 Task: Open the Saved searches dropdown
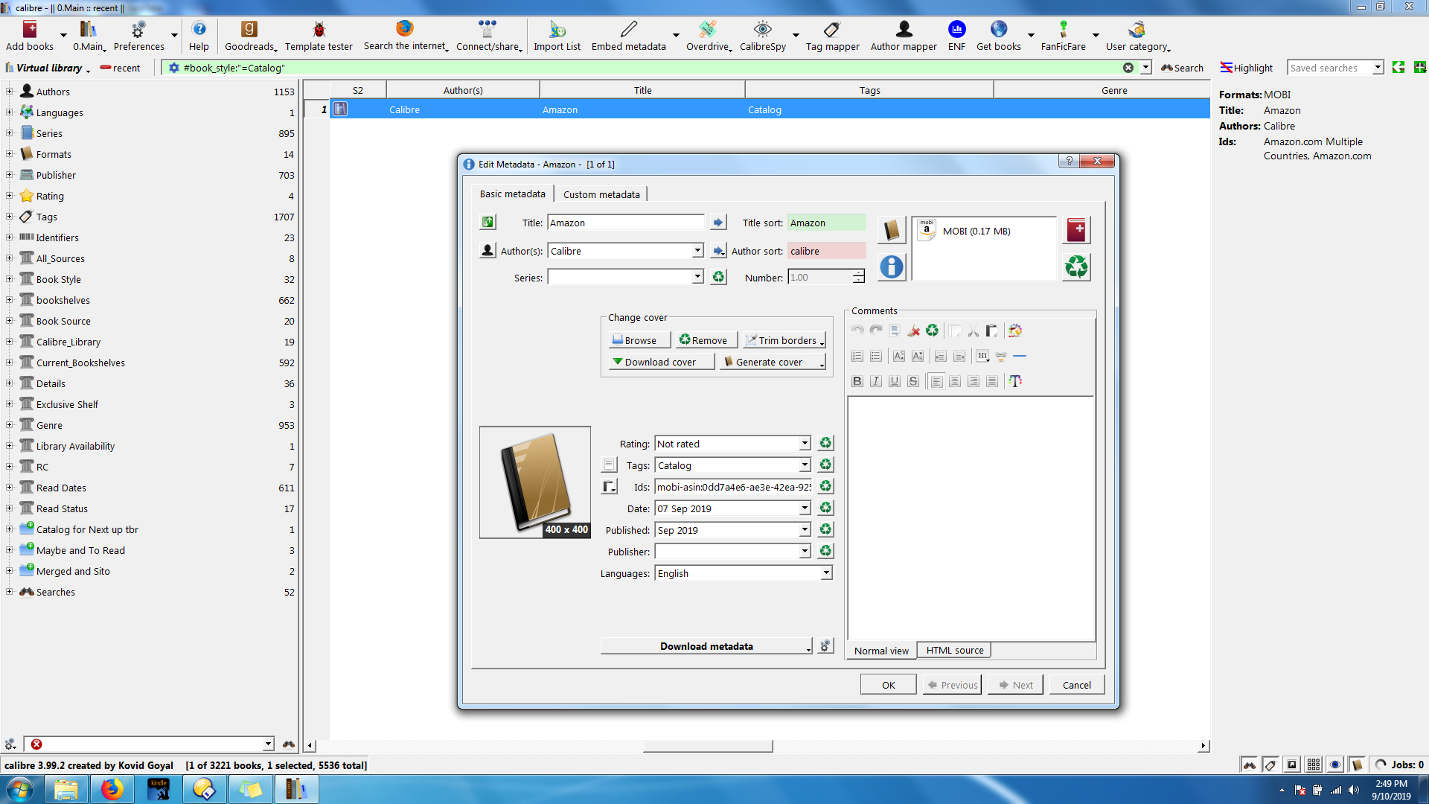pos(1378,68)
